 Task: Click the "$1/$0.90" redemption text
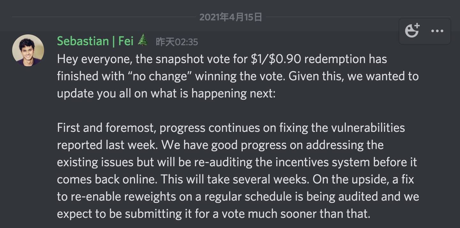coord(276,59)
